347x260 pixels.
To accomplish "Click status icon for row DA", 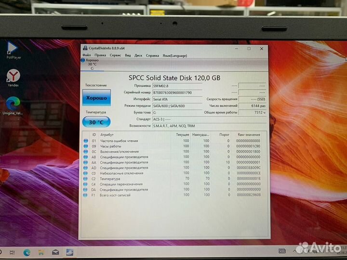I will 85,190.
